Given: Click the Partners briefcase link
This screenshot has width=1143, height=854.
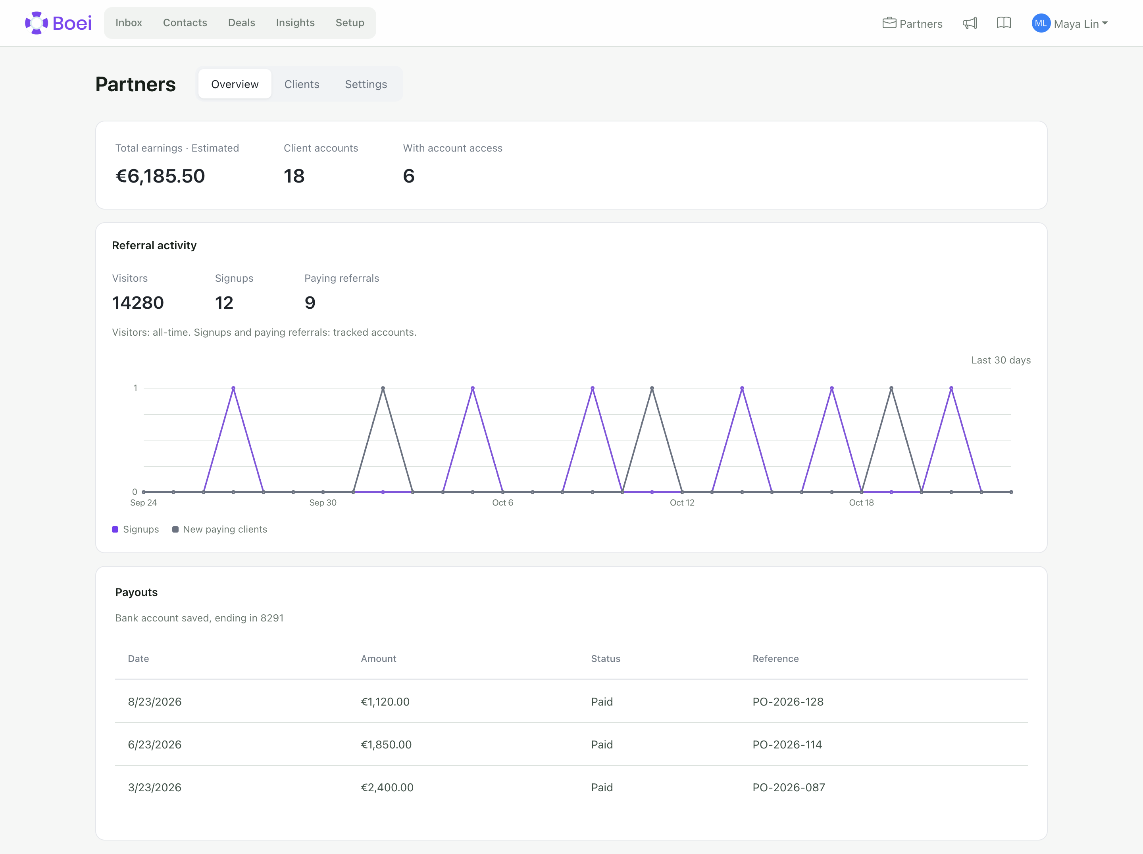Looking at the screenshot, I should point(912,24).
